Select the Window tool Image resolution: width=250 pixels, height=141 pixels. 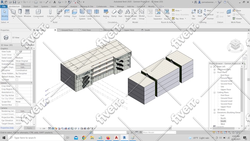click(27, 13)
